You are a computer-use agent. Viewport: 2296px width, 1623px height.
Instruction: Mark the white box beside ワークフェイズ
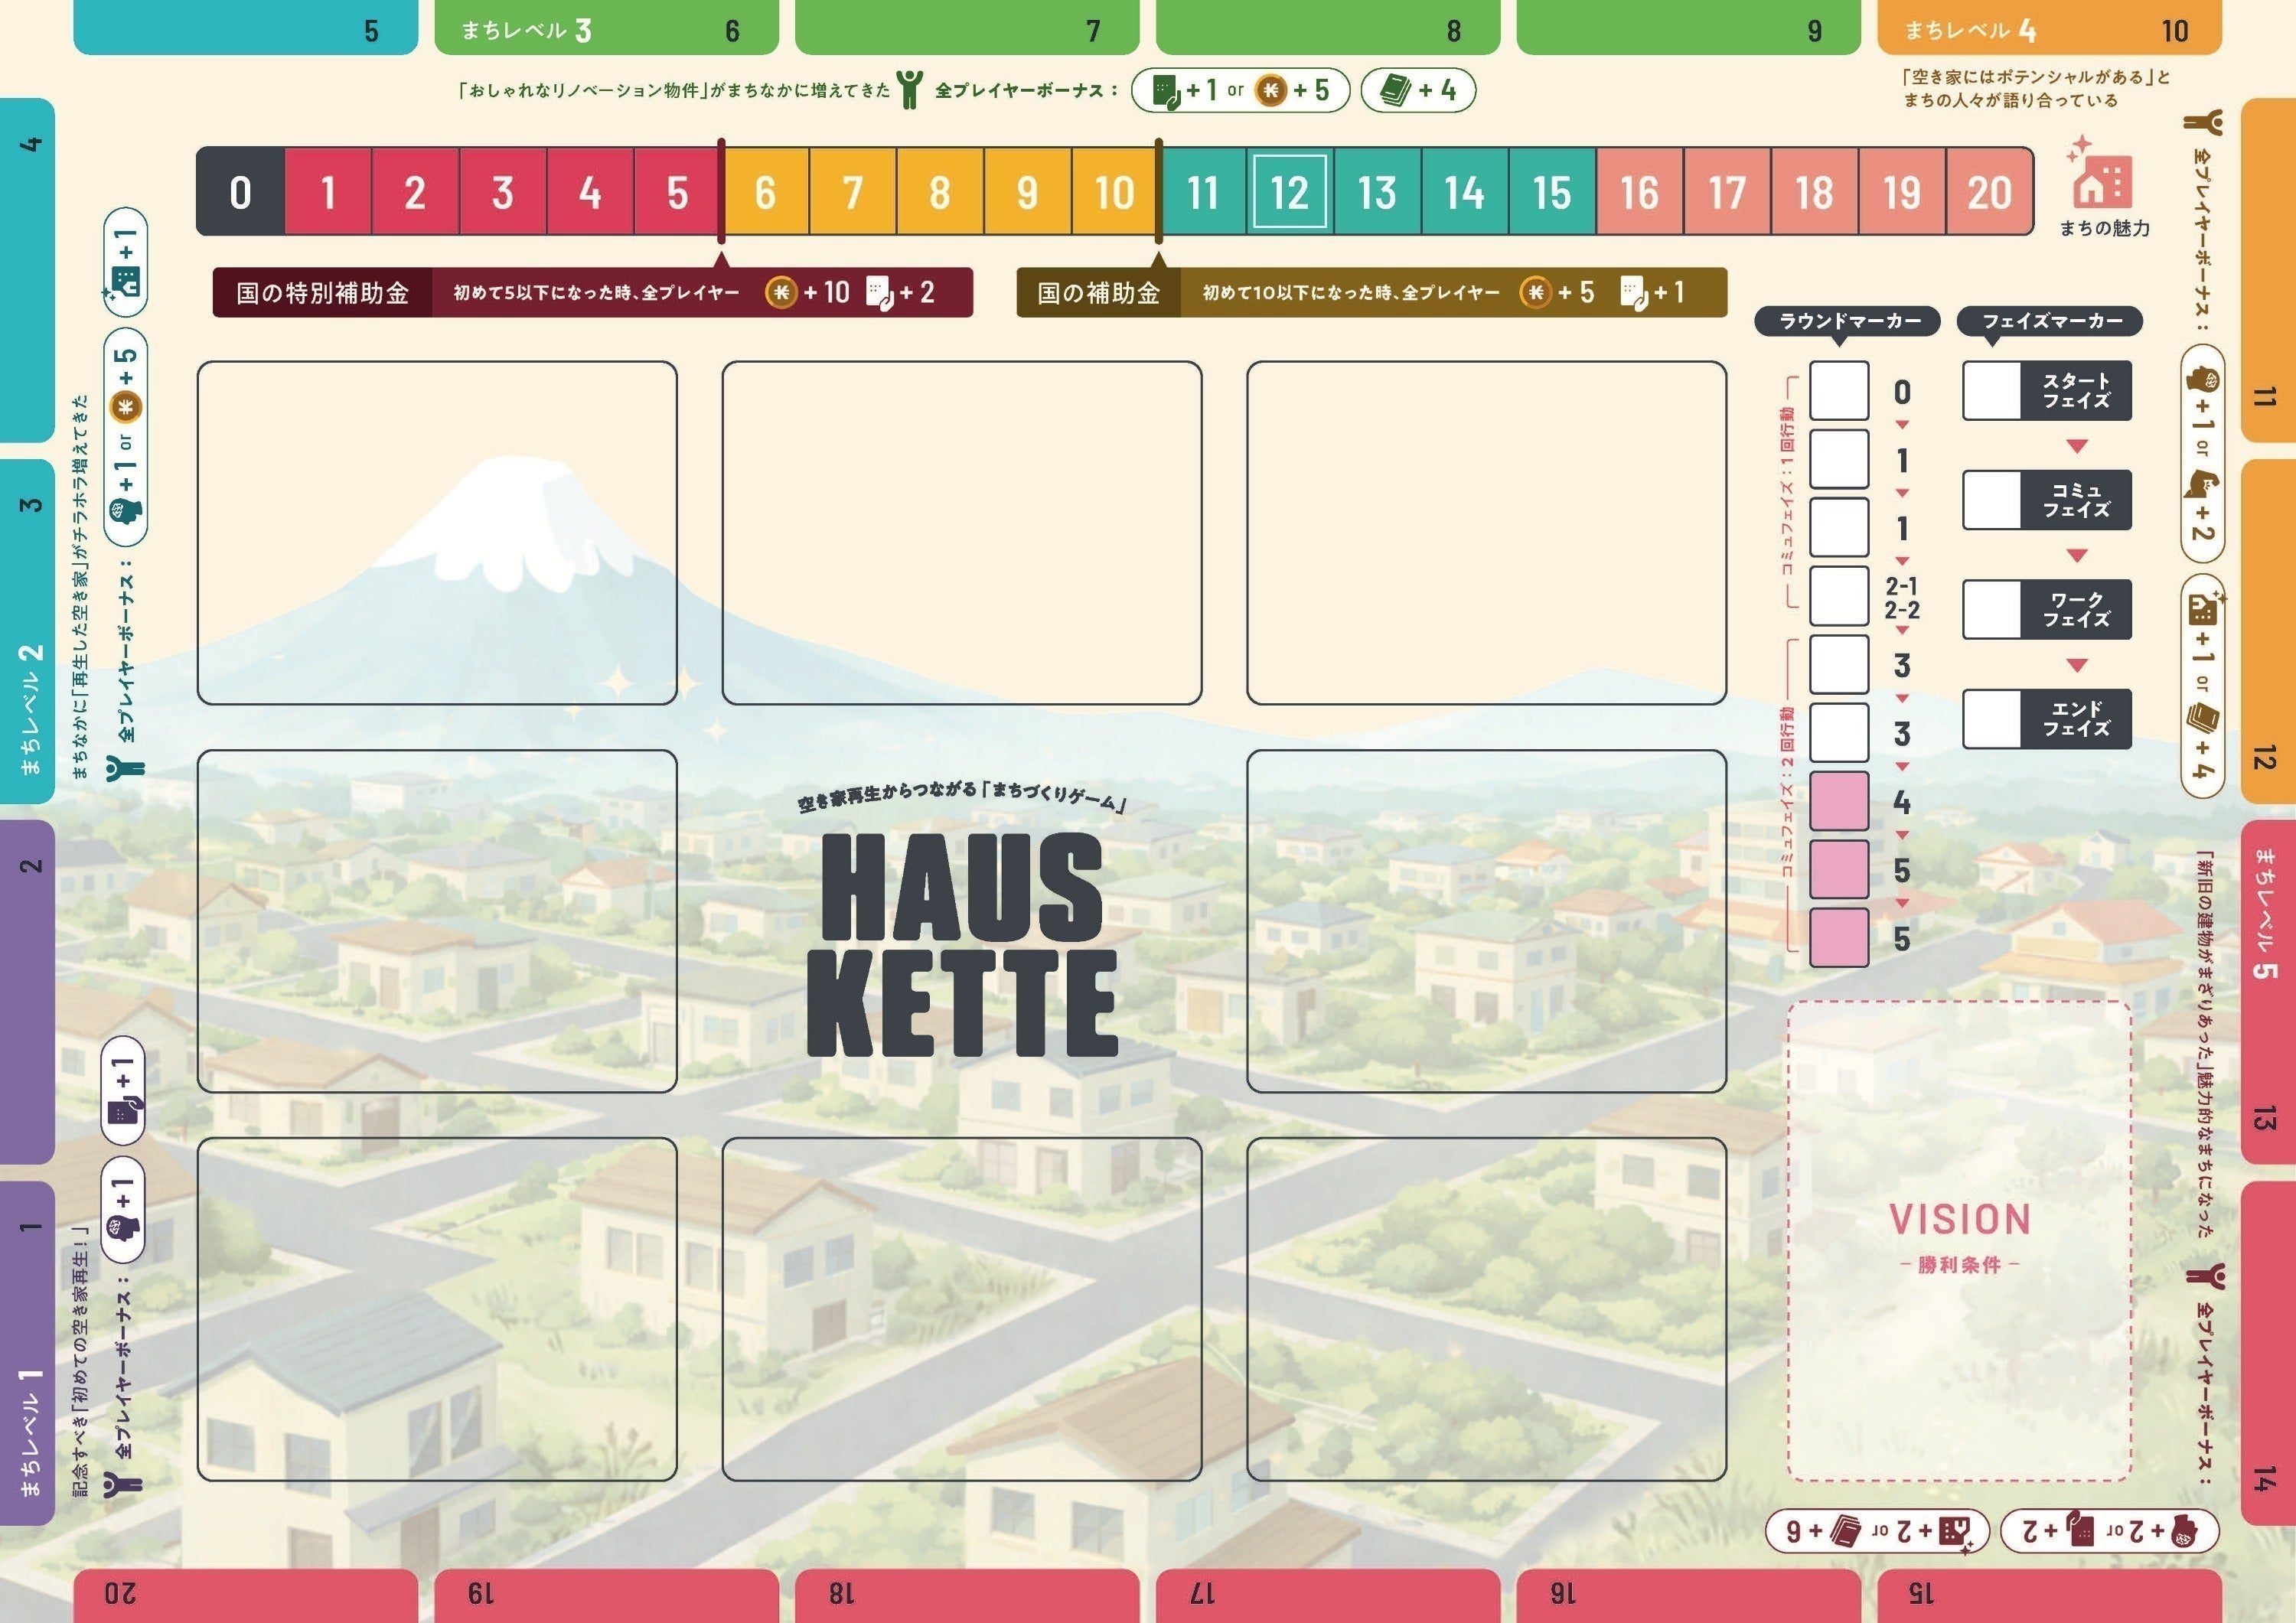click(1991, 610)
